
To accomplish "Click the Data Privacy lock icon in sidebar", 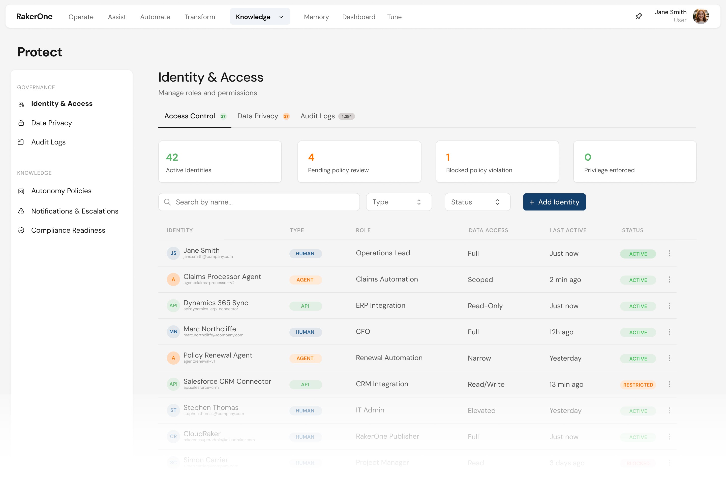I will click(21, 123).
